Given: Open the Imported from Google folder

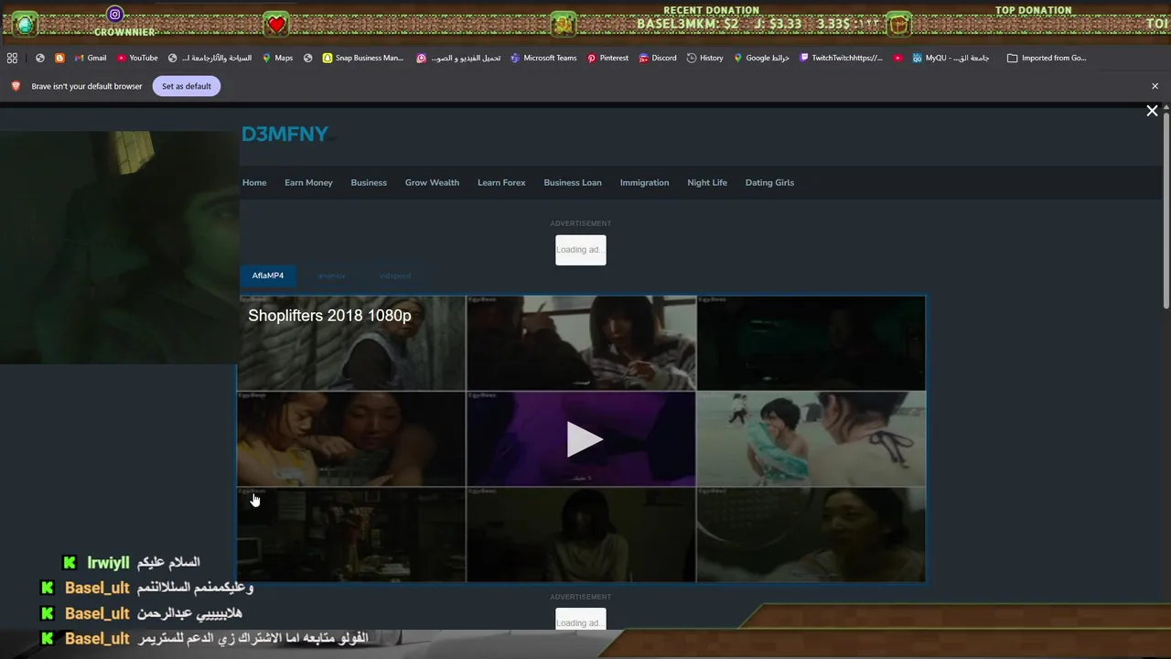Looking at the screenshot, I should [1047, 58].
